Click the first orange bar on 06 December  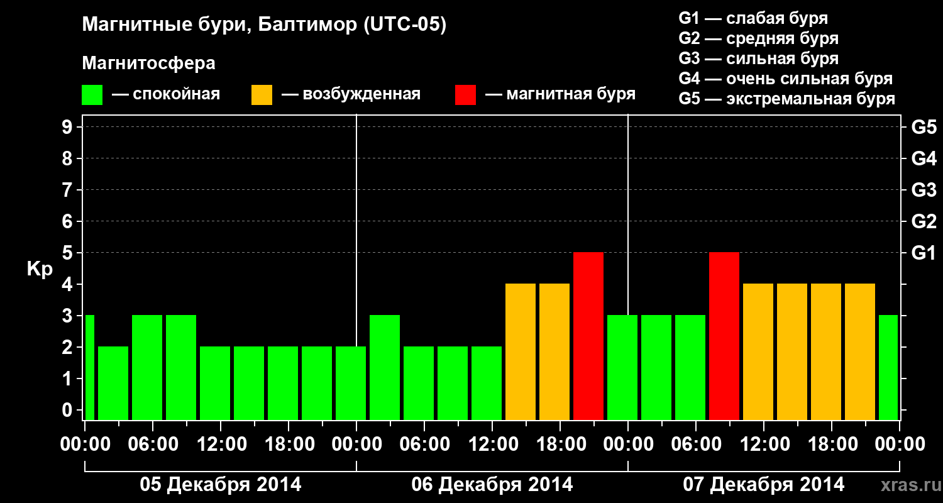pyautogui.click(x=521, y=351)
